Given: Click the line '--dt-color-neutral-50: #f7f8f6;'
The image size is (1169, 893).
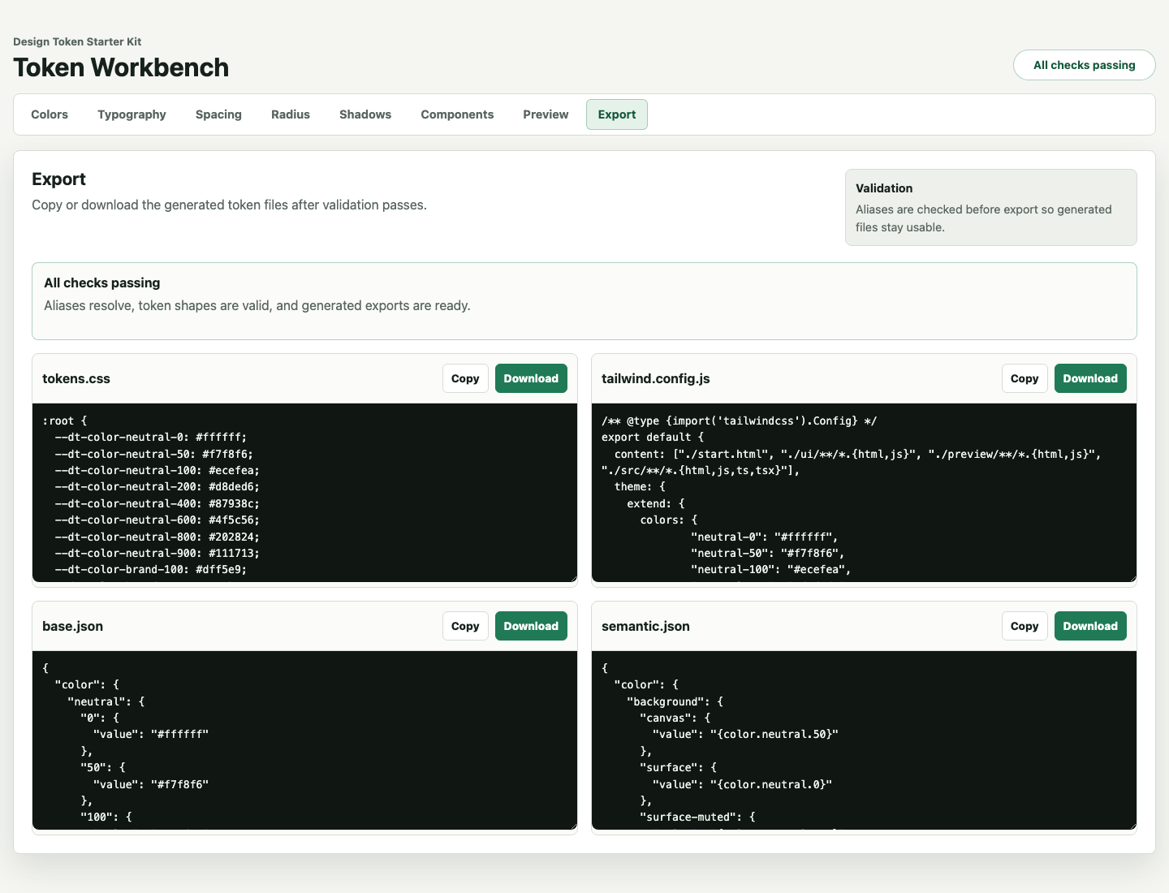Looking at the screenshot, I should click(154, 454).
